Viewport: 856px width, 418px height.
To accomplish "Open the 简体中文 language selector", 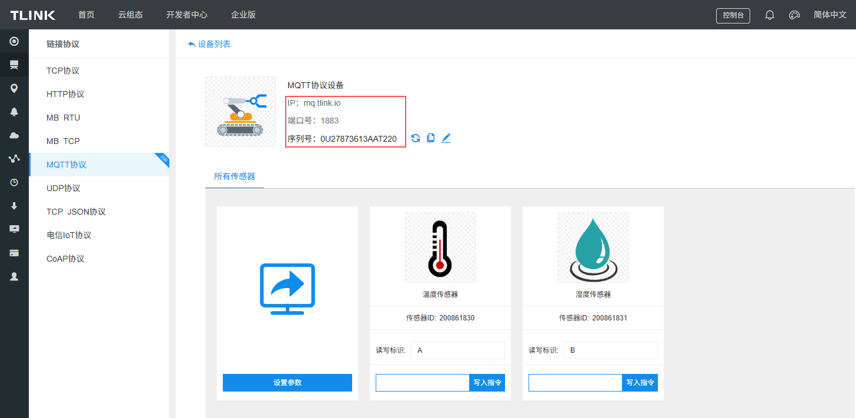I will pos(830,15).
